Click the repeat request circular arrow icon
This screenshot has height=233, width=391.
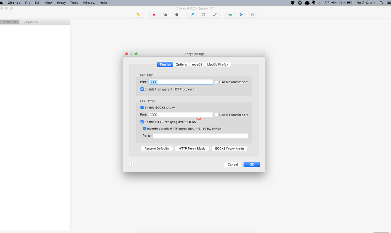click(203, 15)
